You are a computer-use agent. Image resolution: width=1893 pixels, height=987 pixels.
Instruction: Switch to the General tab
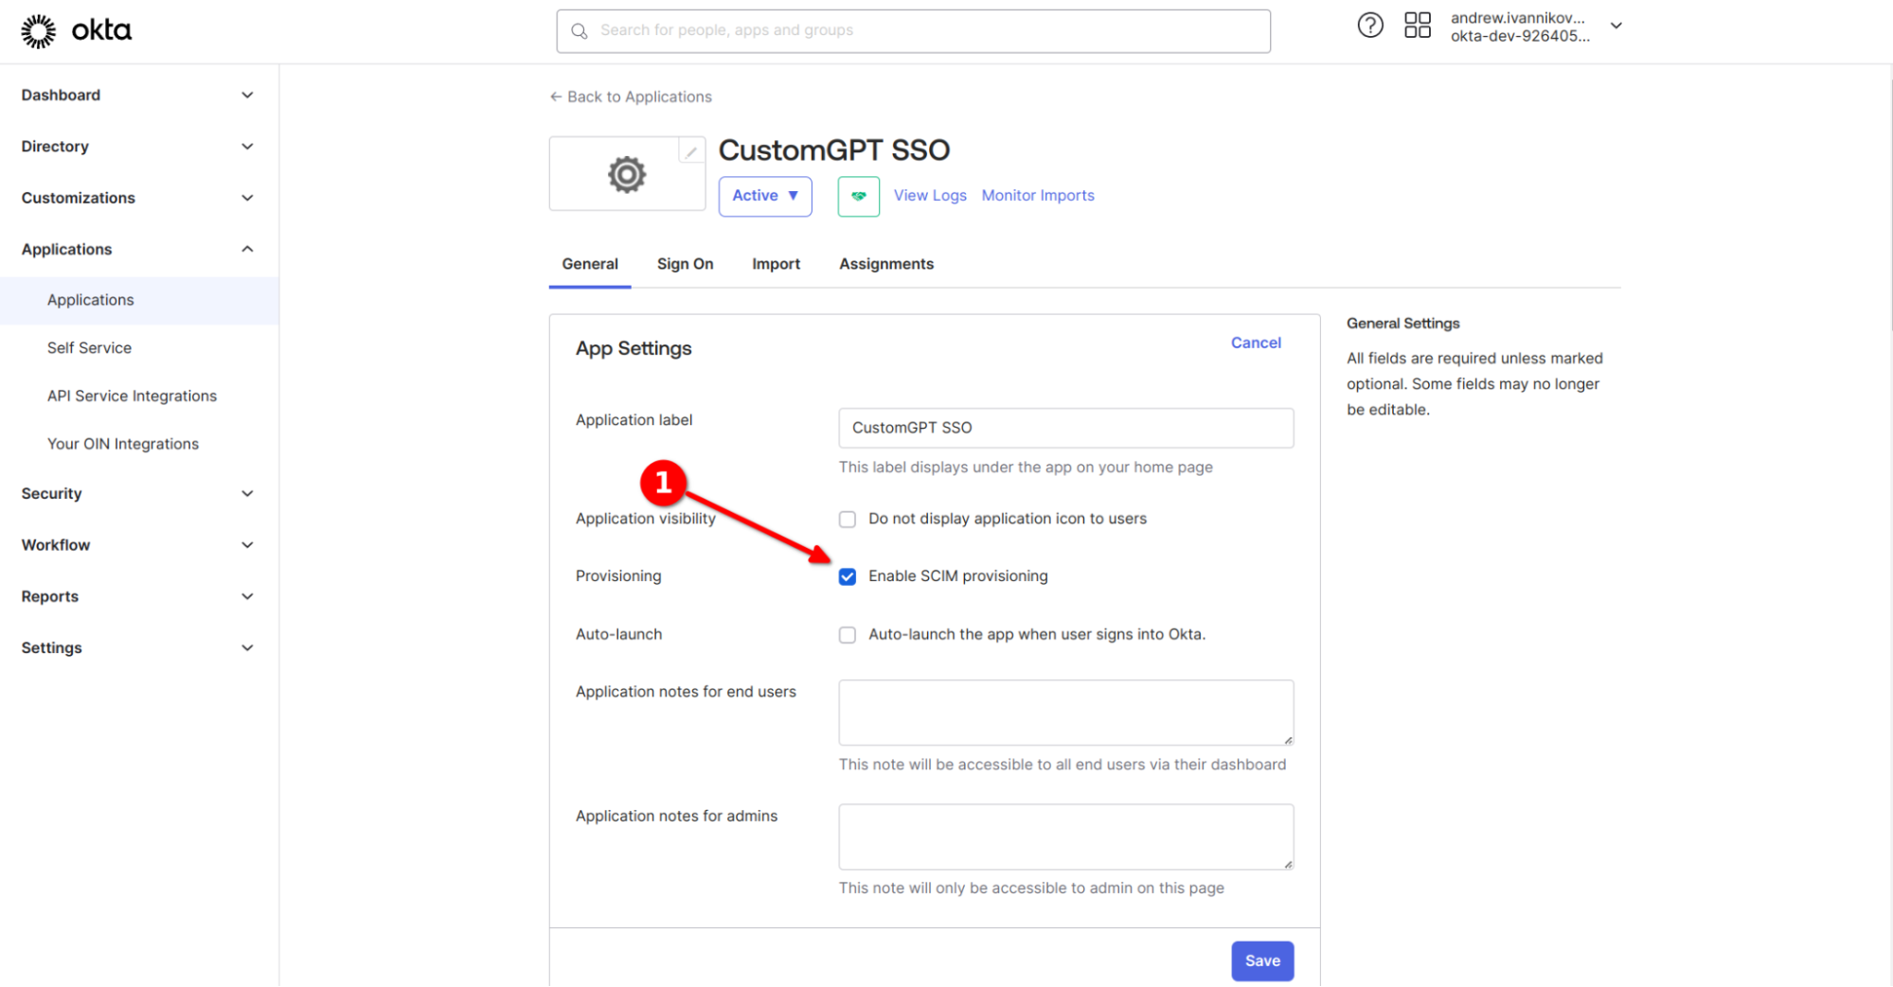[589, 264]
